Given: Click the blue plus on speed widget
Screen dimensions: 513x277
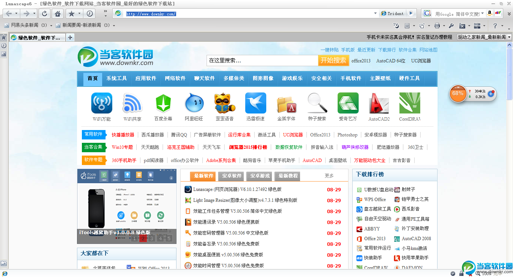Looking at the screenshot, I should click(491, 94).
